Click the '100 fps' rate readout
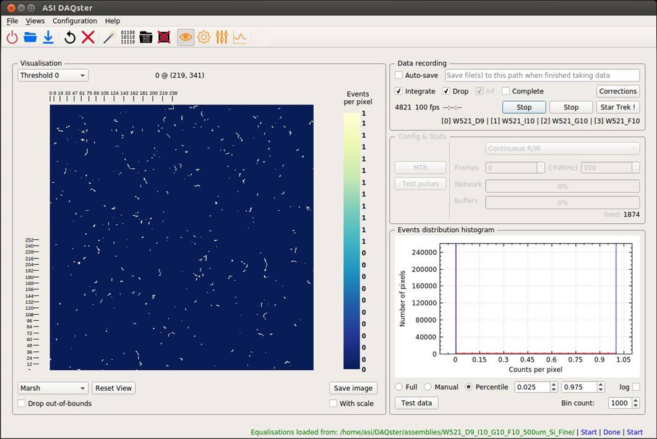Image resolution: width=657 pixels, height=439 pixels. pyautogui.click(x=427, y=107)
